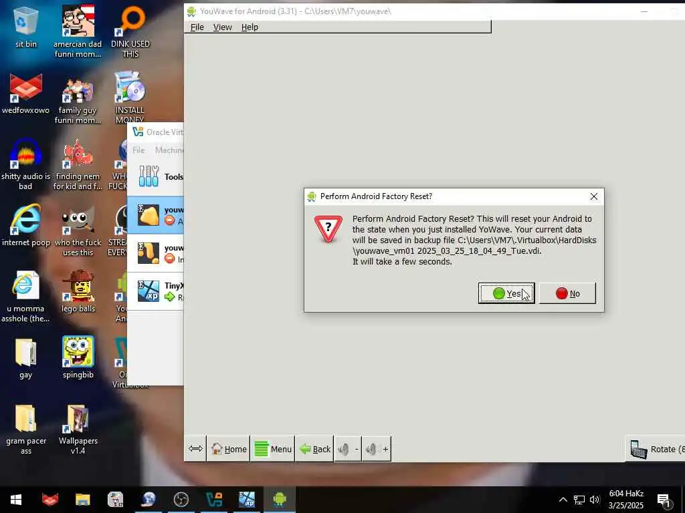Select the 'internet poop' Internet Explorer icon

click(x=26, y=226)
